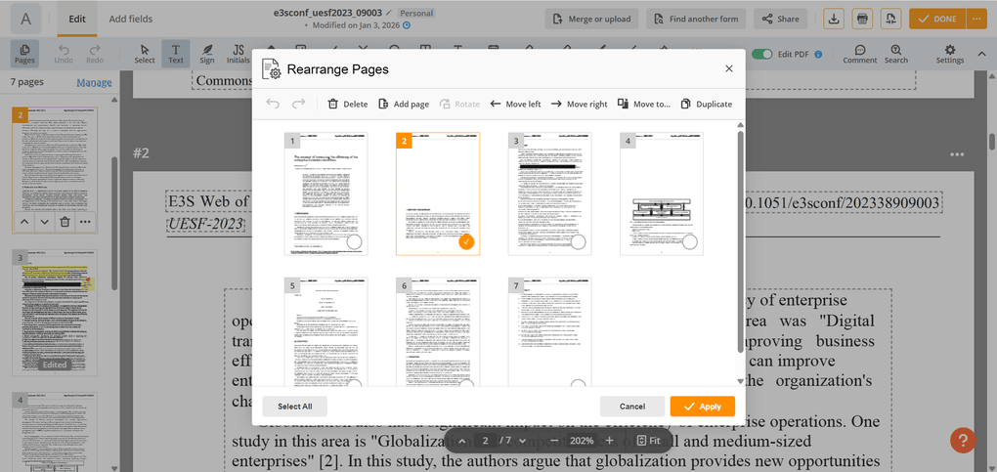Click Add page in the Rearrange Pages toolbar
The height and width of the screenshot is (472, 997).
(x=403, y=104)
